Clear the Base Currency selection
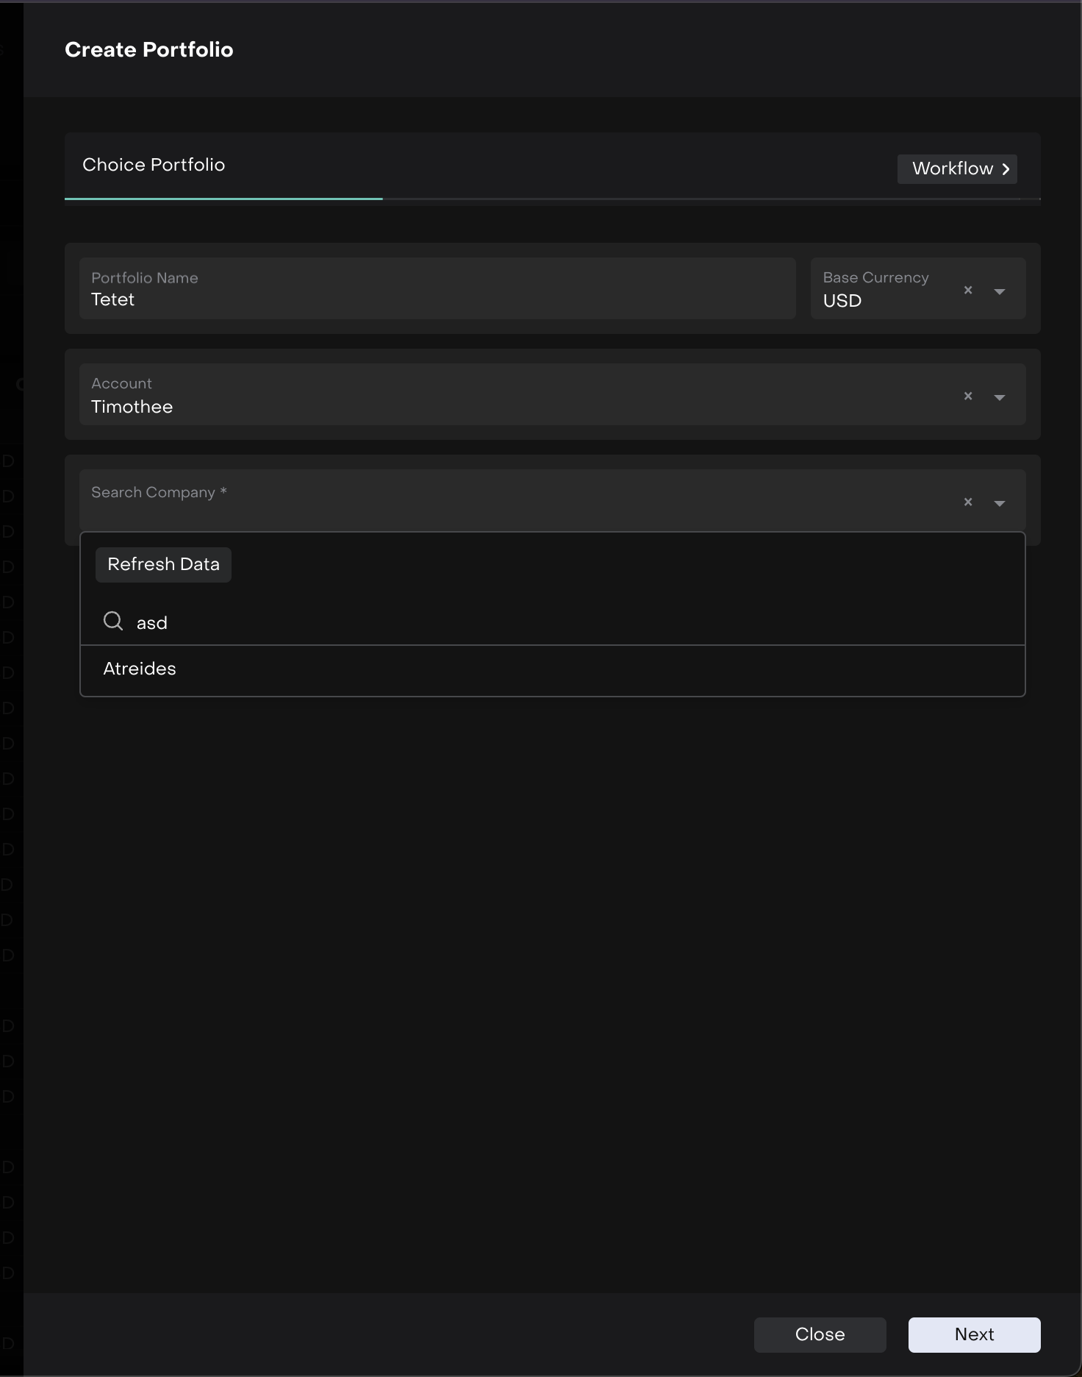Image resolution: width=1082 pixels, height=1377 pixels. pos(968,291)
